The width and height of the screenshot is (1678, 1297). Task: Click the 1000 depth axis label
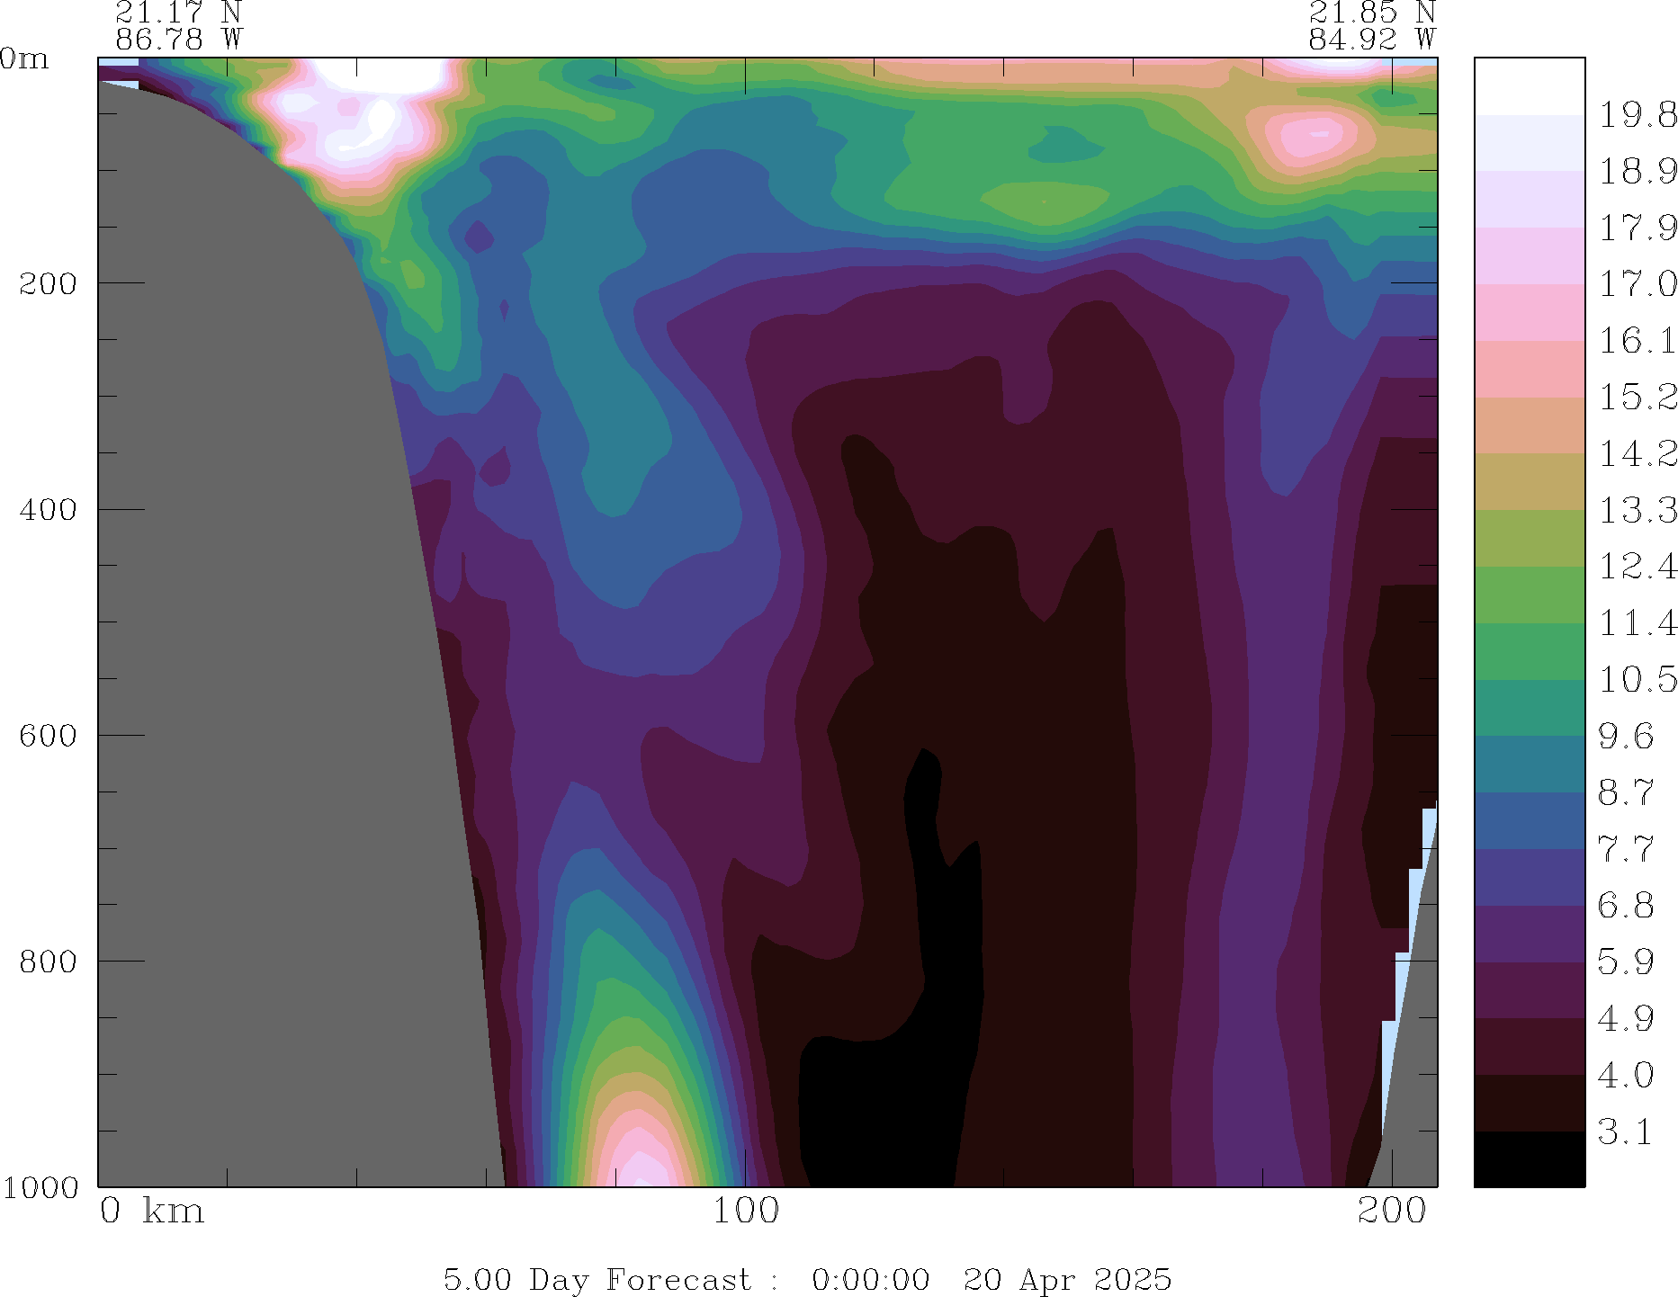[x=41, y=1187]
